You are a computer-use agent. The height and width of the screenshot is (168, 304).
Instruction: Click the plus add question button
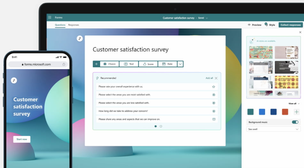(x=96, y=64)
